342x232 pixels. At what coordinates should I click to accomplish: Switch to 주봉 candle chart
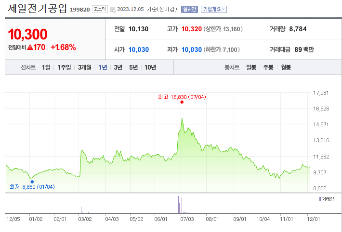pos(268,67)
